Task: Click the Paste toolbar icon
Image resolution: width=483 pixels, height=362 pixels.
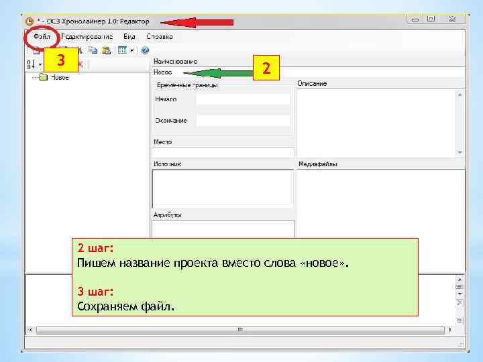Action: click(106, 50)
